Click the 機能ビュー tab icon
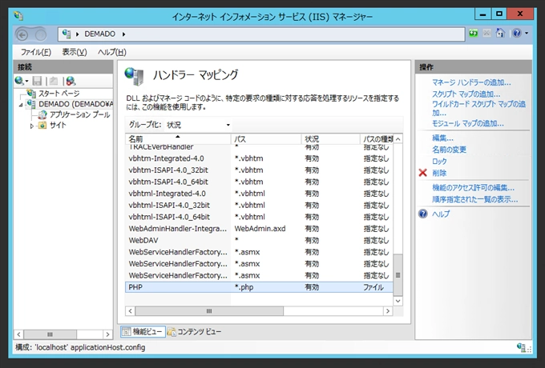This screenshot has width=545, height=368. (x=126, y=332)
